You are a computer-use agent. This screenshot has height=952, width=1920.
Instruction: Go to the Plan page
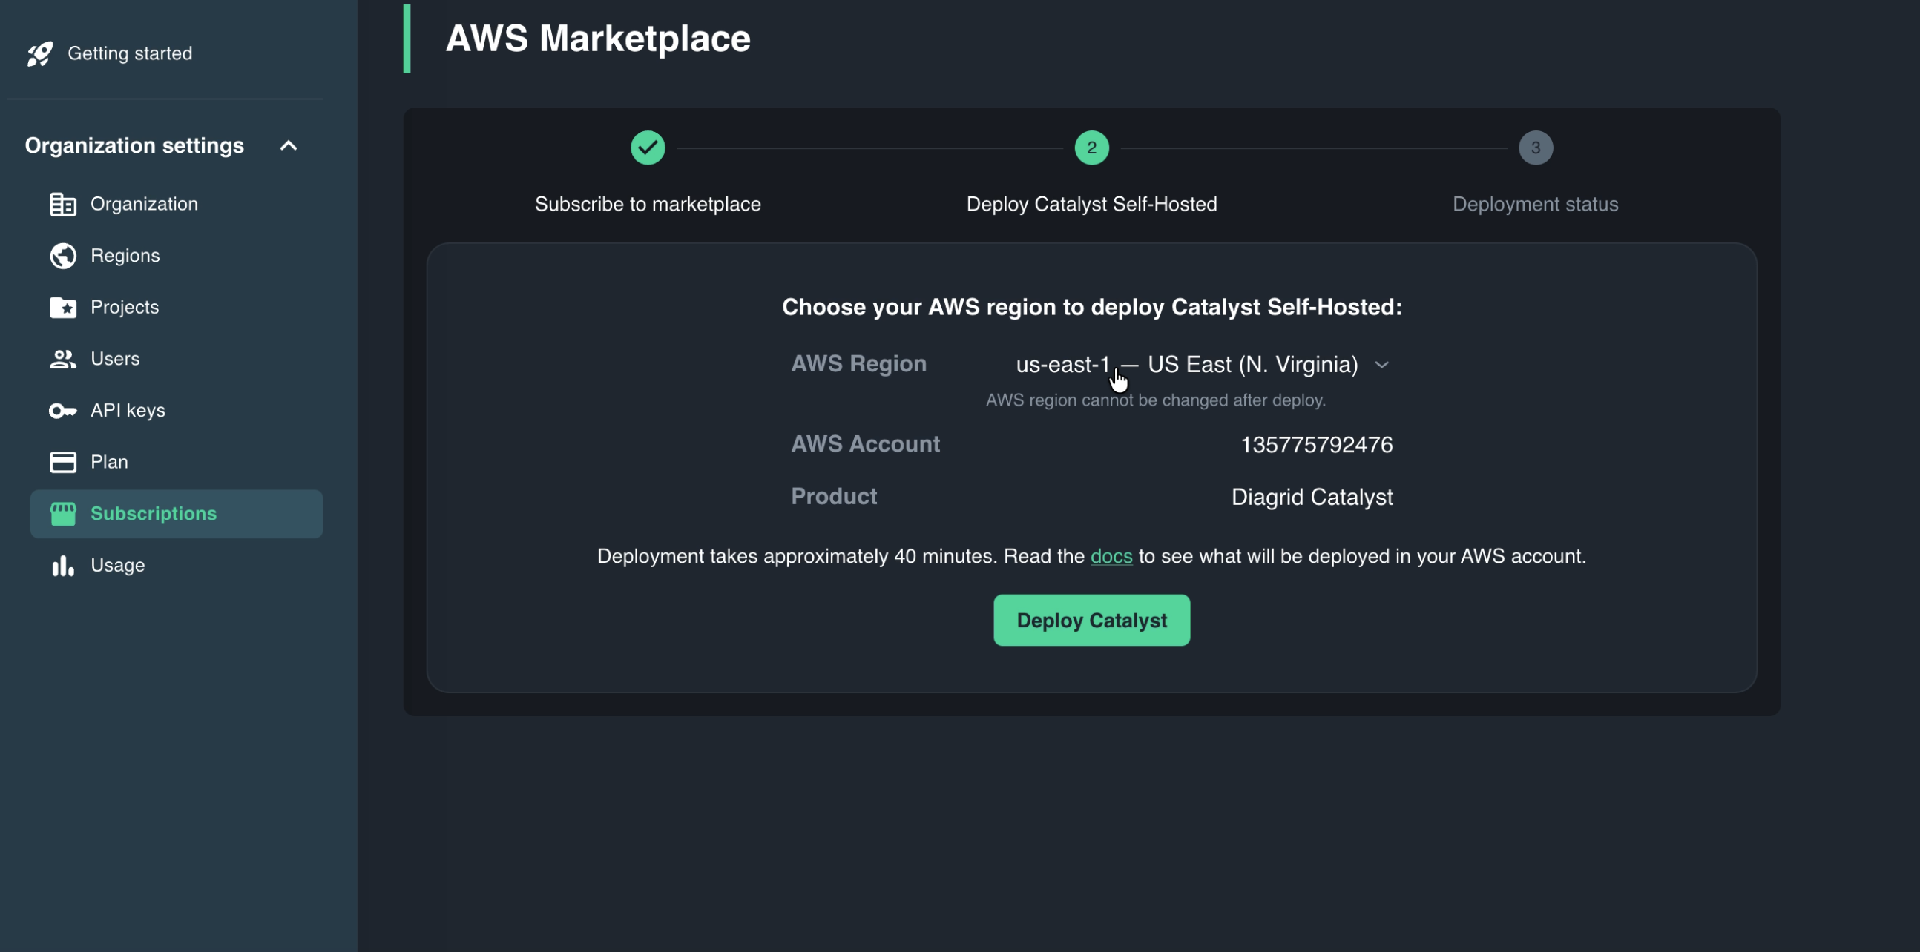tap(109, 462)
